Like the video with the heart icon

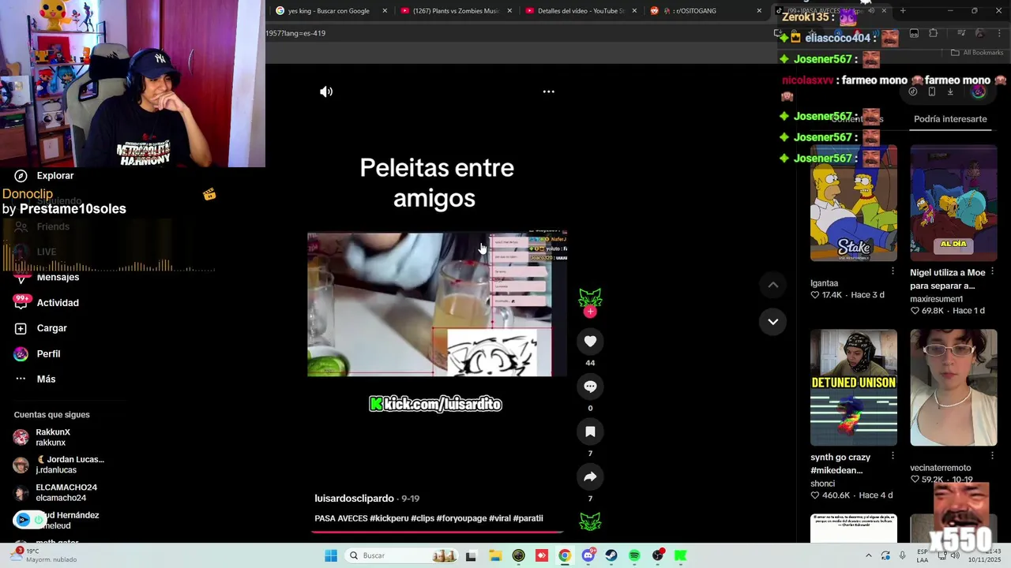click(590, 342)
